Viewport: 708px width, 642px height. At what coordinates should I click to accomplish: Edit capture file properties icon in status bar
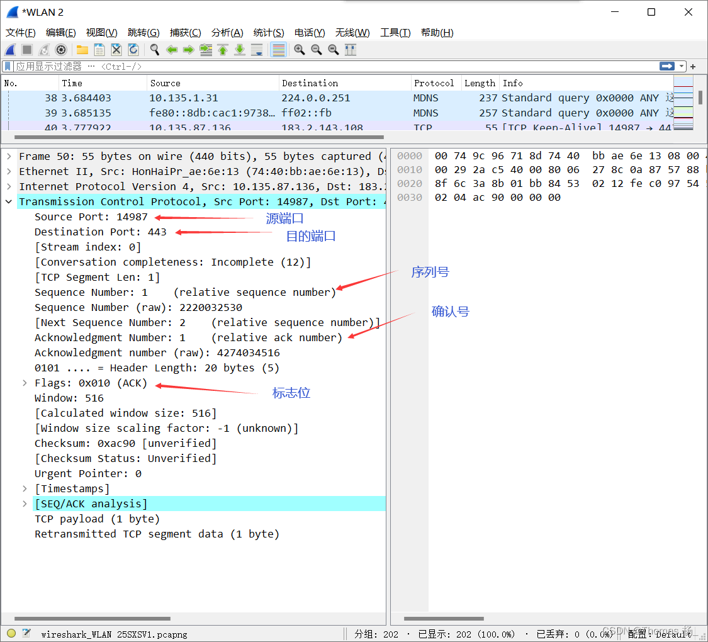pos(26,633)
